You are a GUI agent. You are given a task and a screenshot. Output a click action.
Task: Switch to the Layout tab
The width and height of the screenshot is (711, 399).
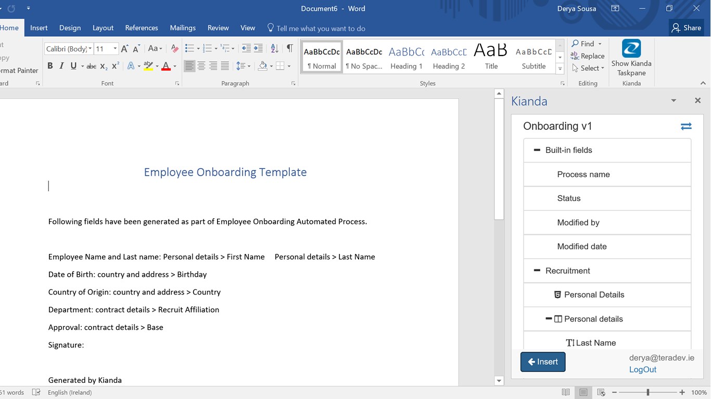click(103, 28)
